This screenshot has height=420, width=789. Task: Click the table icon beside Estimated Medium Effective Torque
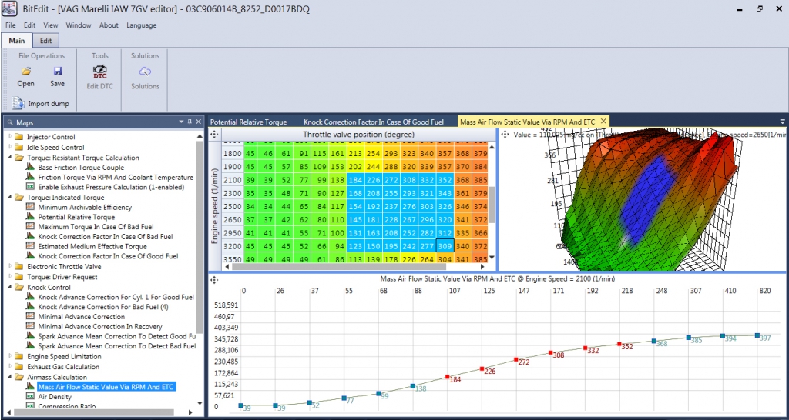pos(30,247)
